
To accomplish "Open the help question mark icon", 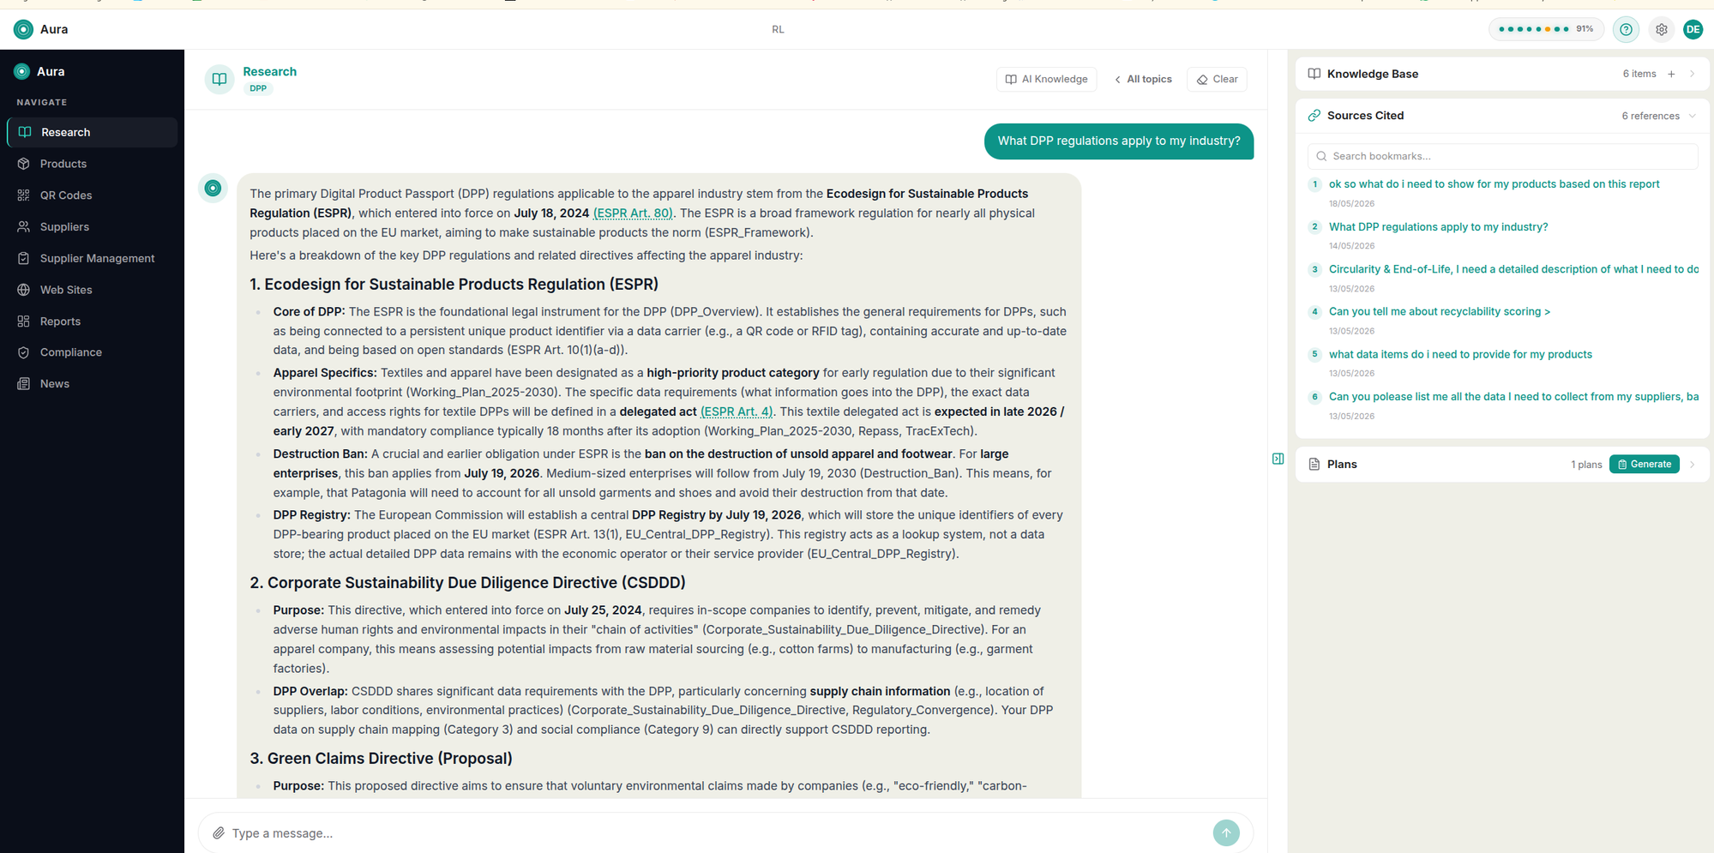I will [1626, 29].
